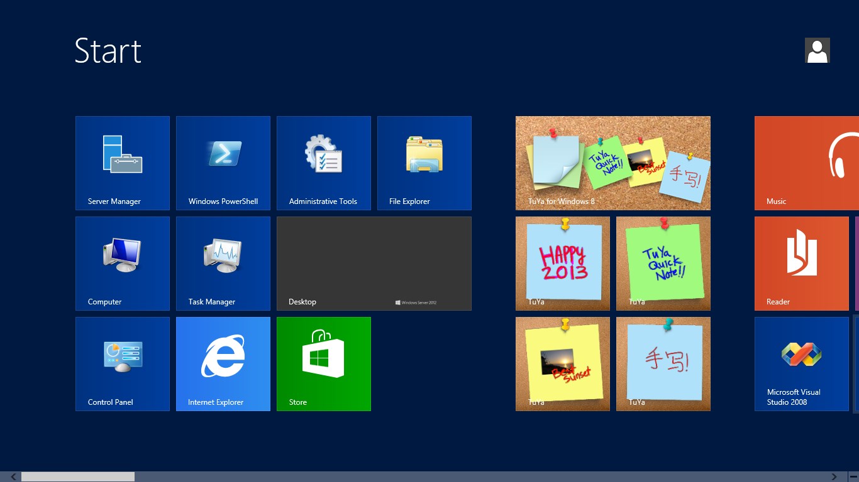
Task: Launch the Reader tile
Action: point(802,264)
